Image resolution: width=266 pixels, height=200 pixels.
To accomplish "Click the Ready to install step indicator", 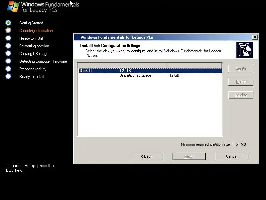I will [x=8, y=38].
